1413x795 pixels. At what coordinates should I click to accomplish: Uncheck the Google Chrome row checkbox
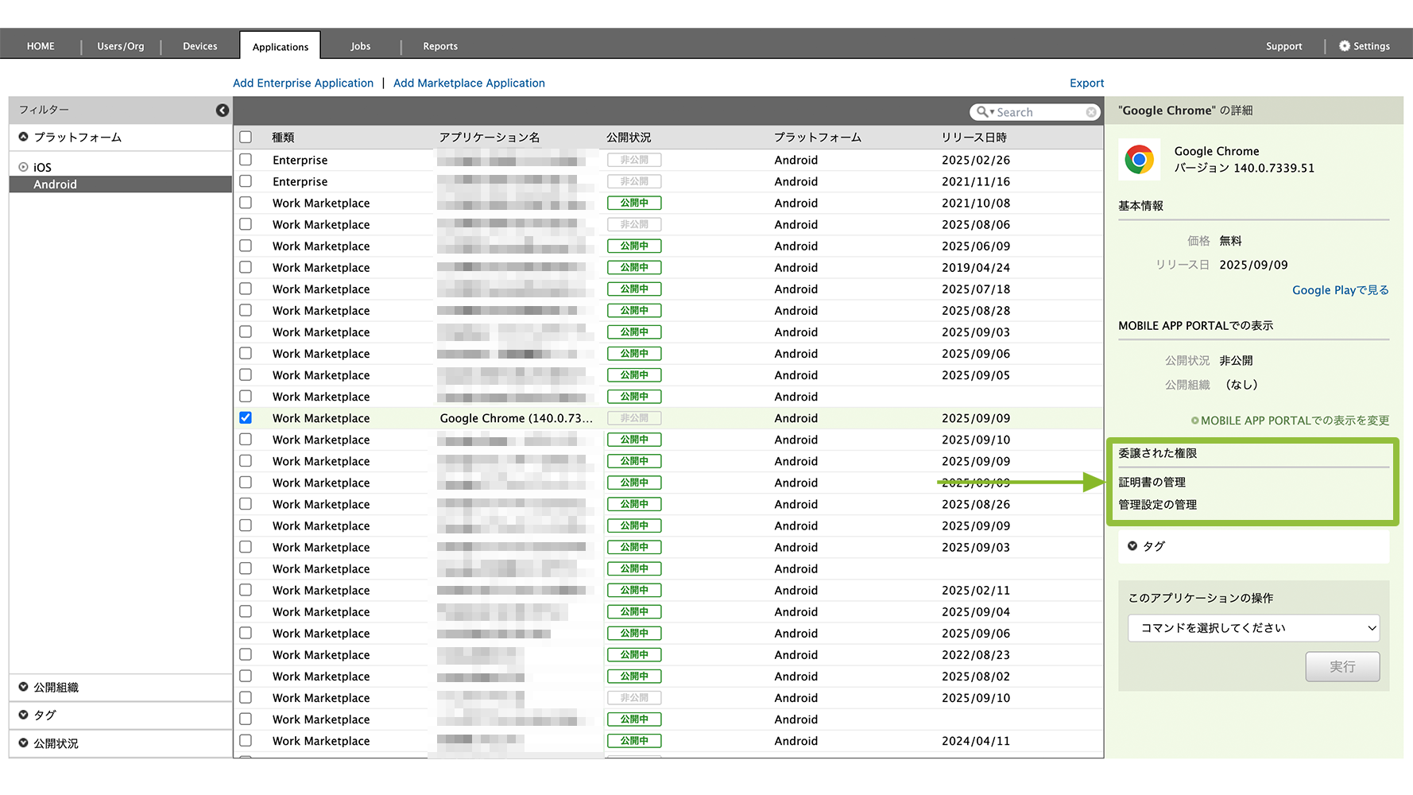pos(246,418)
